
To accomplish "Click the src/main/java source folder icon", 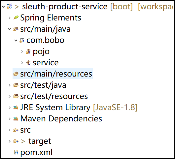I will [16, 29].
